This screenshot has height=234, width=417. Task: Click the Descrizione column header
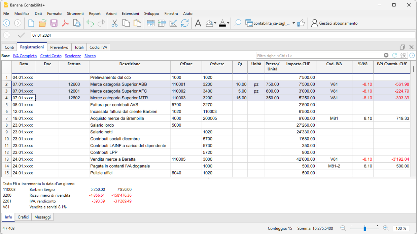(130, 67)
